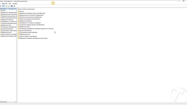This screenshot has width=187, height=105.
Task: Click folder icon of Сторонние корневые центры сертификации in list
Action: point(18,24)
